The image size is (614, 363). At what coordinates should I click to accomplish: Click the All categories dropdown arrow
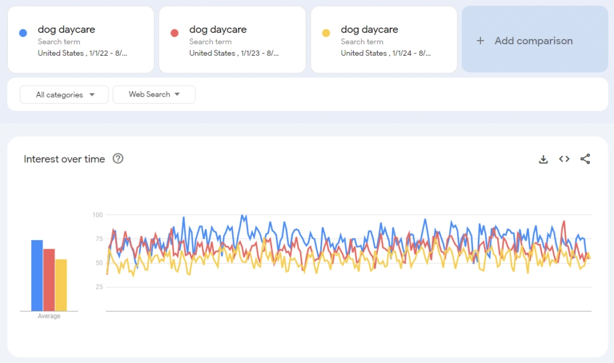[x=92, y=95]
